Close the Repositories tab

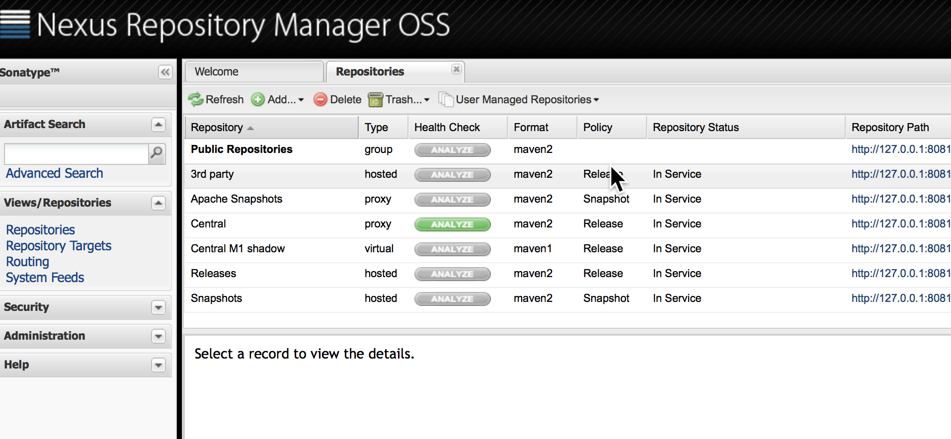coord(456,70)
